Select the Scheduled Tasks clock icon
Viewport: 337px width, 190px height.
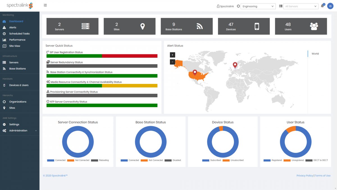pos(4,33)
